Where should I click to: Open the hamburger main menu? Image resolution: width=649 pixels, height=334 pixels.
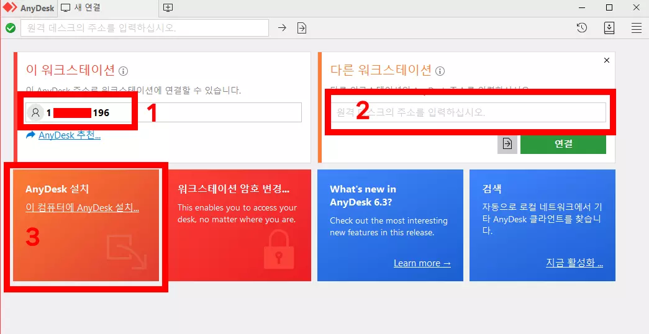[x=636, y=28]
